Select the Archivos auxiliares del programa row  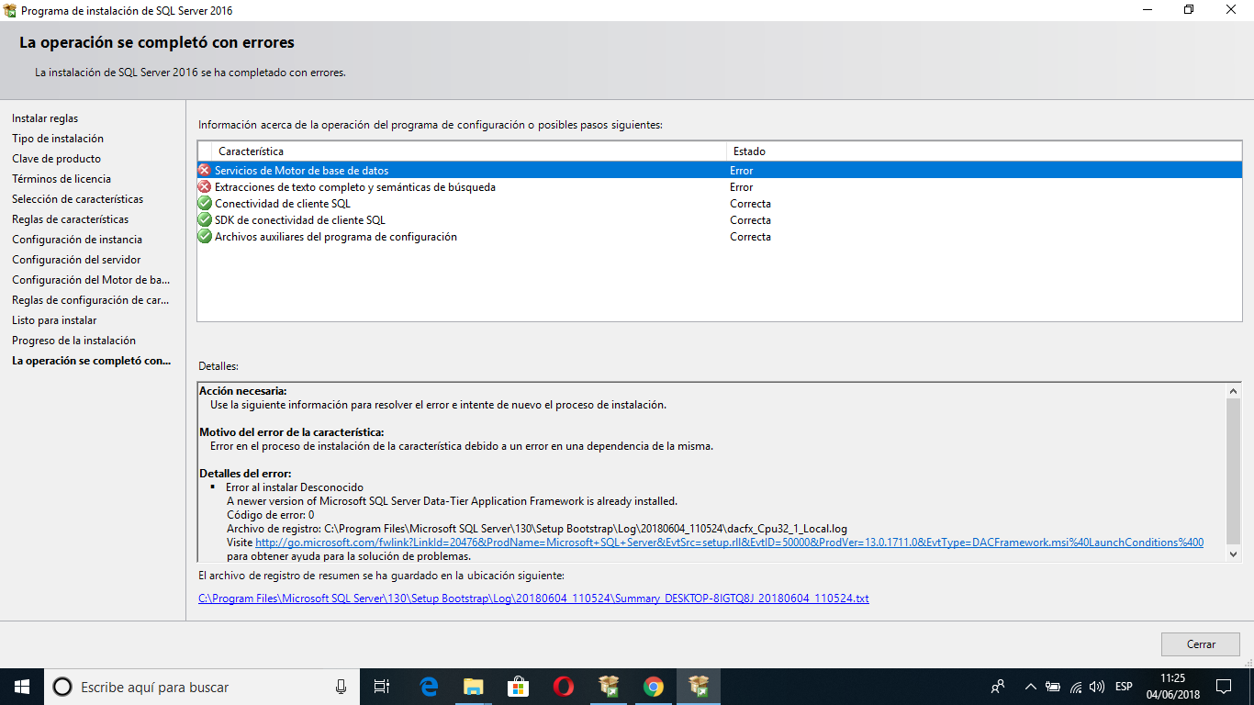[x=720, y=237]
